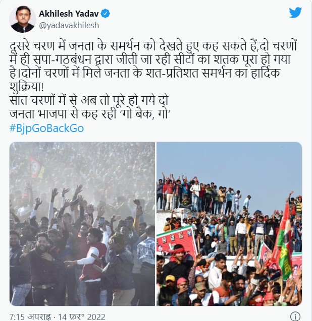View the right rooftop crowd photo
This screenshot has height=321, width=312.
coord(229,224)
